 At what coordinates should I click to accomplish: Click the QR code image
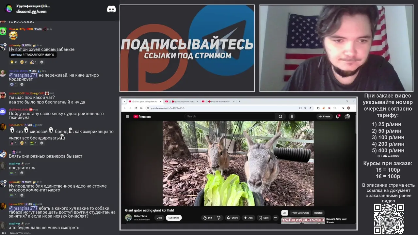click(389, 219)
